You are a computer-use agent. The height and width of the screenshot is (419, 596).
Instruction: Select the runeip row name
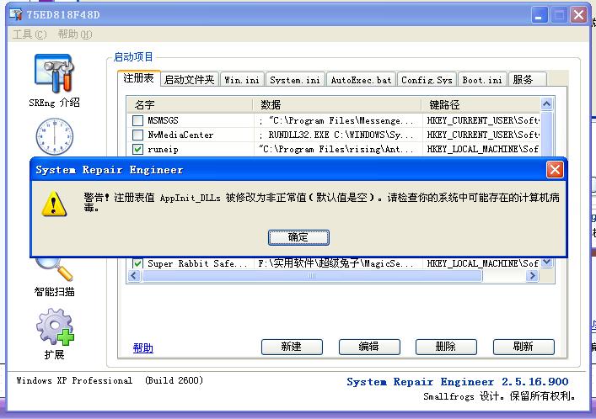[x=163, y=149]
